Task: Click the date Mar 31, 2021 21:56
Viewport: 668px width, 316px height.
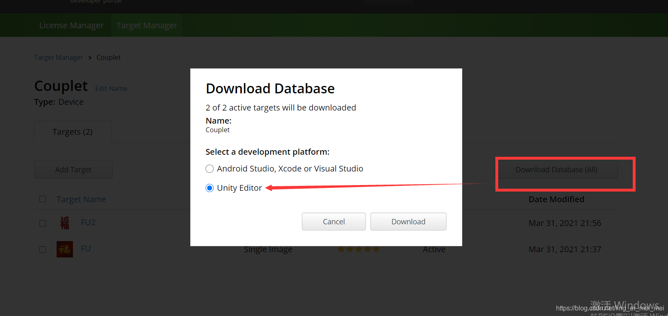Action: point(565,223)
